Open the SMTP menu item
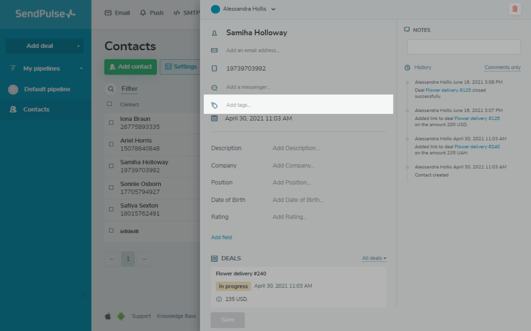 (186, 13)
